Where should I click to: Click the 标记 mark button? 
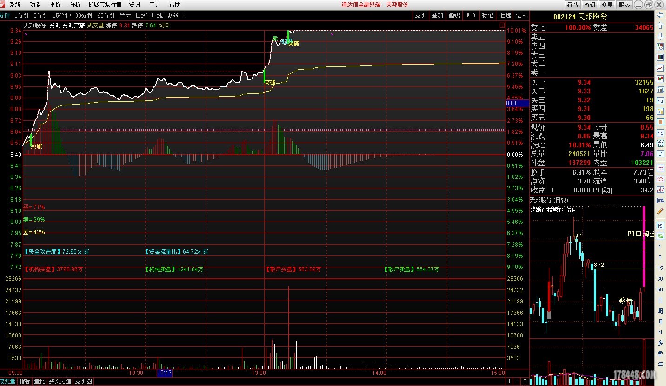point(487,15)
